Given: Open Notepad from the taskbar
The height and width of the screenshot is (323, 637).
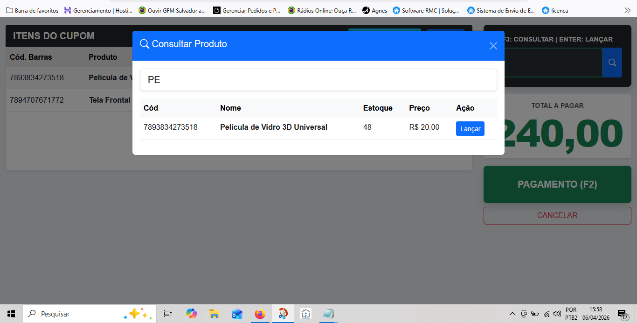Looking at the screenshot, I should [328, 314].
